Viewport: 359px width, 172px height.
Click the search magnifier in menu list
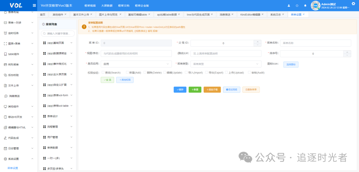click(x=44, y=34)
